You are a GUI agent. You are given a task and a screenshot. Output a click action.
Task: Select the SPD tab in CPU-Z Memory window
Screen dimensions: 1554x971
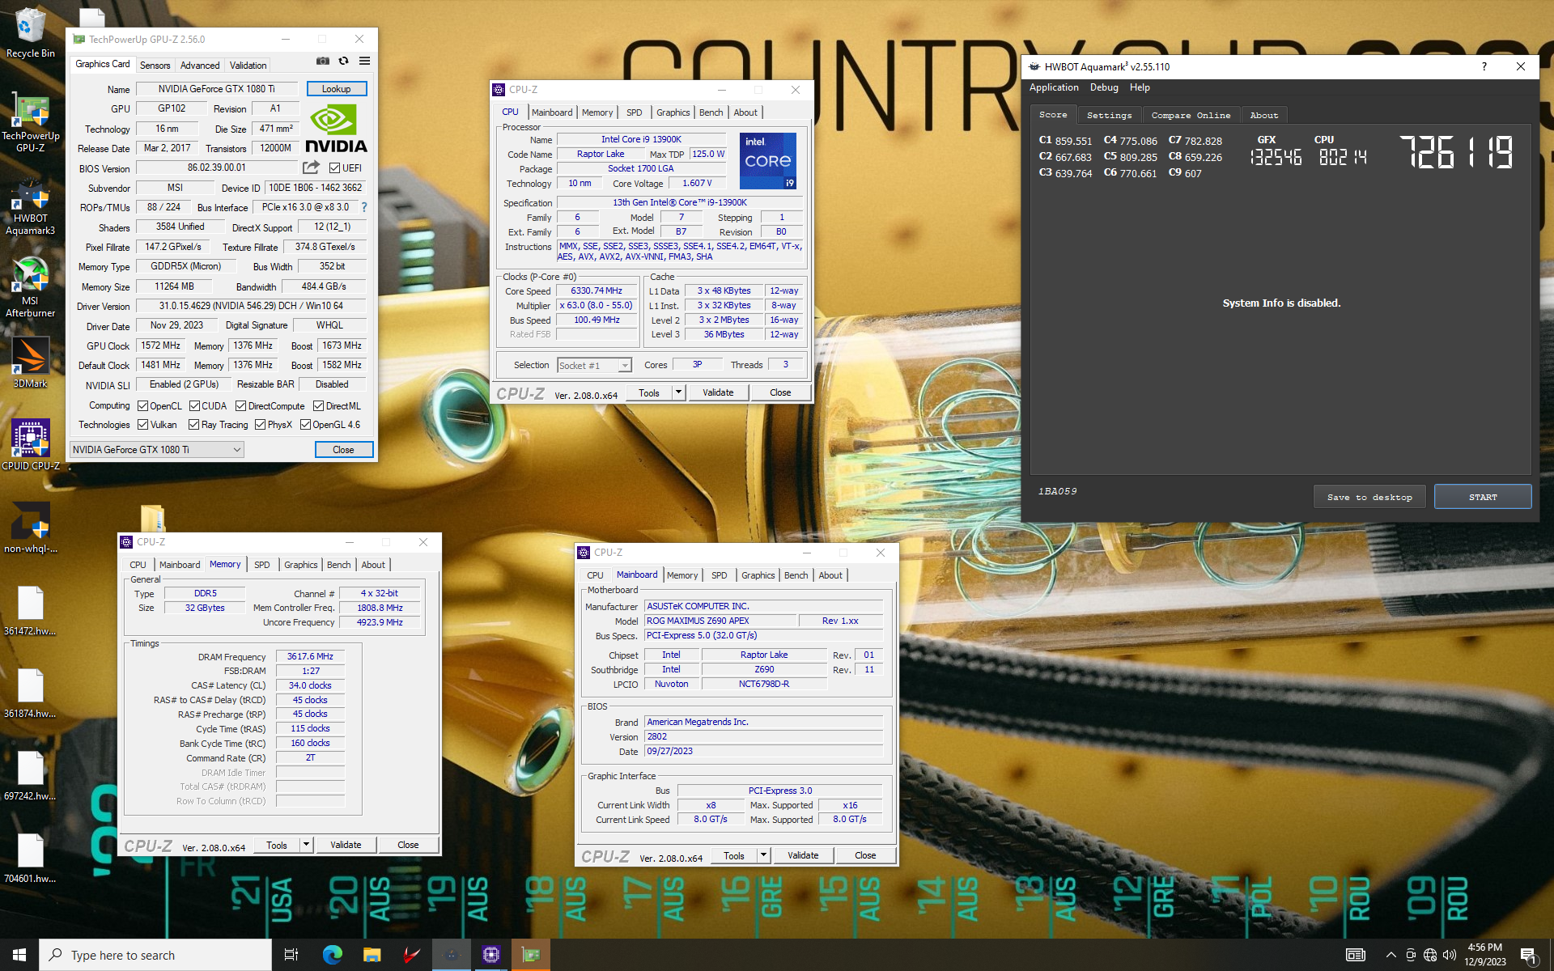[x=261, y=565]
